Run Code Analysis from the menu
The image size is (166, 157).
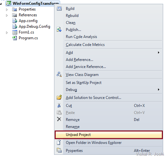(x=109, y=37)
